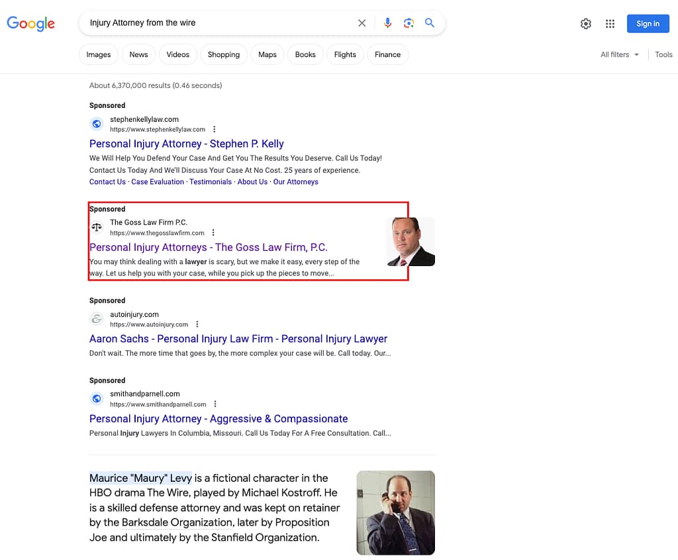Open the Contact Us sitelink
The height and width of the screenshot is (560, 678).
pos(107,182)
